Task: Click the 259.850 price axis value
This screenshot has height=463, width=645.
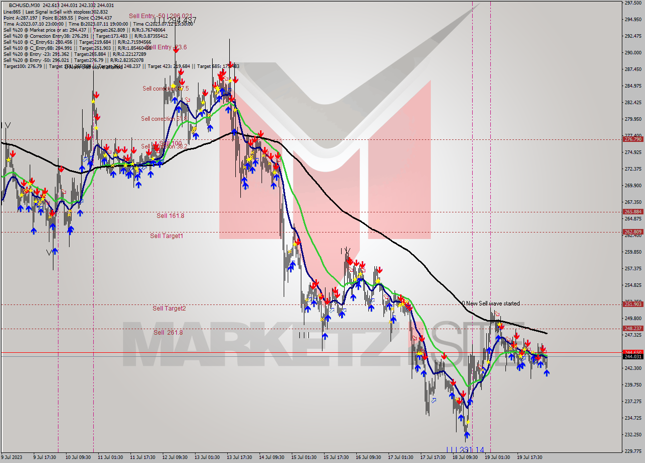Action: [x=633, y=252]
